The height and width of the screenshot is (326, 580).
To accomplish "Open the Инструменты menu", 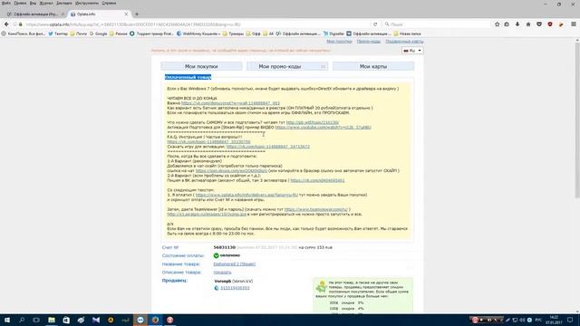I will coord(87,3).
